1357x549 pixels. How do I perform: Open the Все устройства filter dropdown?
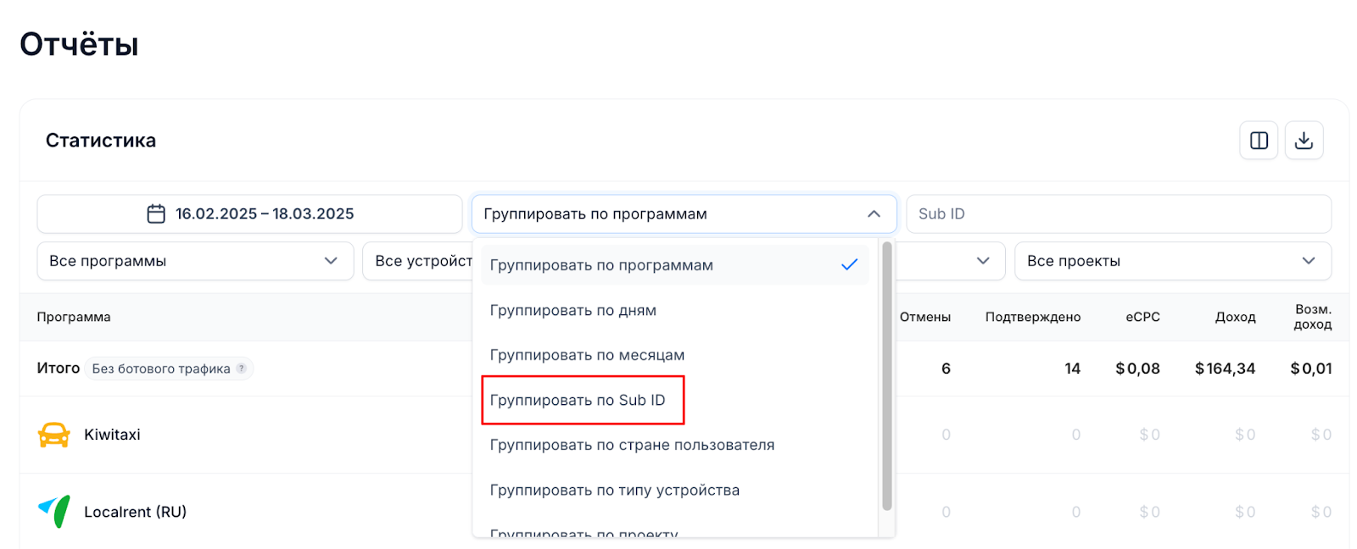(x=417, y=261)
